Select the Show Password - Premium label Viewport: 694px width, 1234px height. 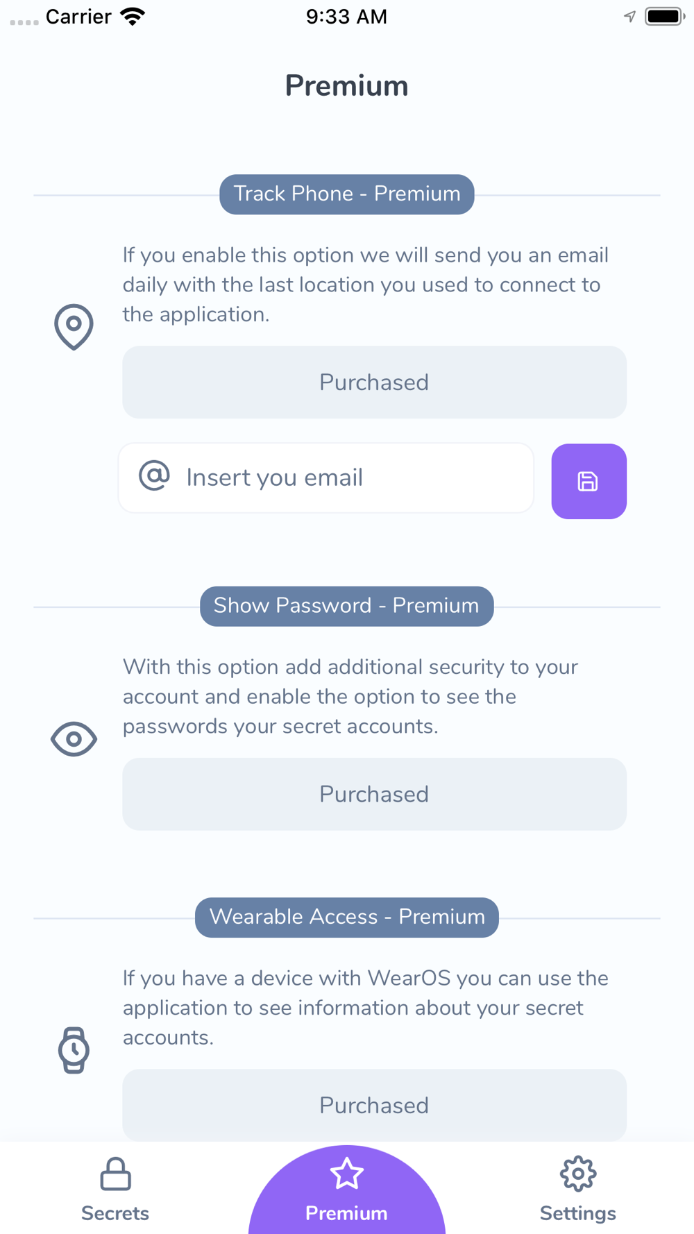pyautogui.click(x=347, y=606)
